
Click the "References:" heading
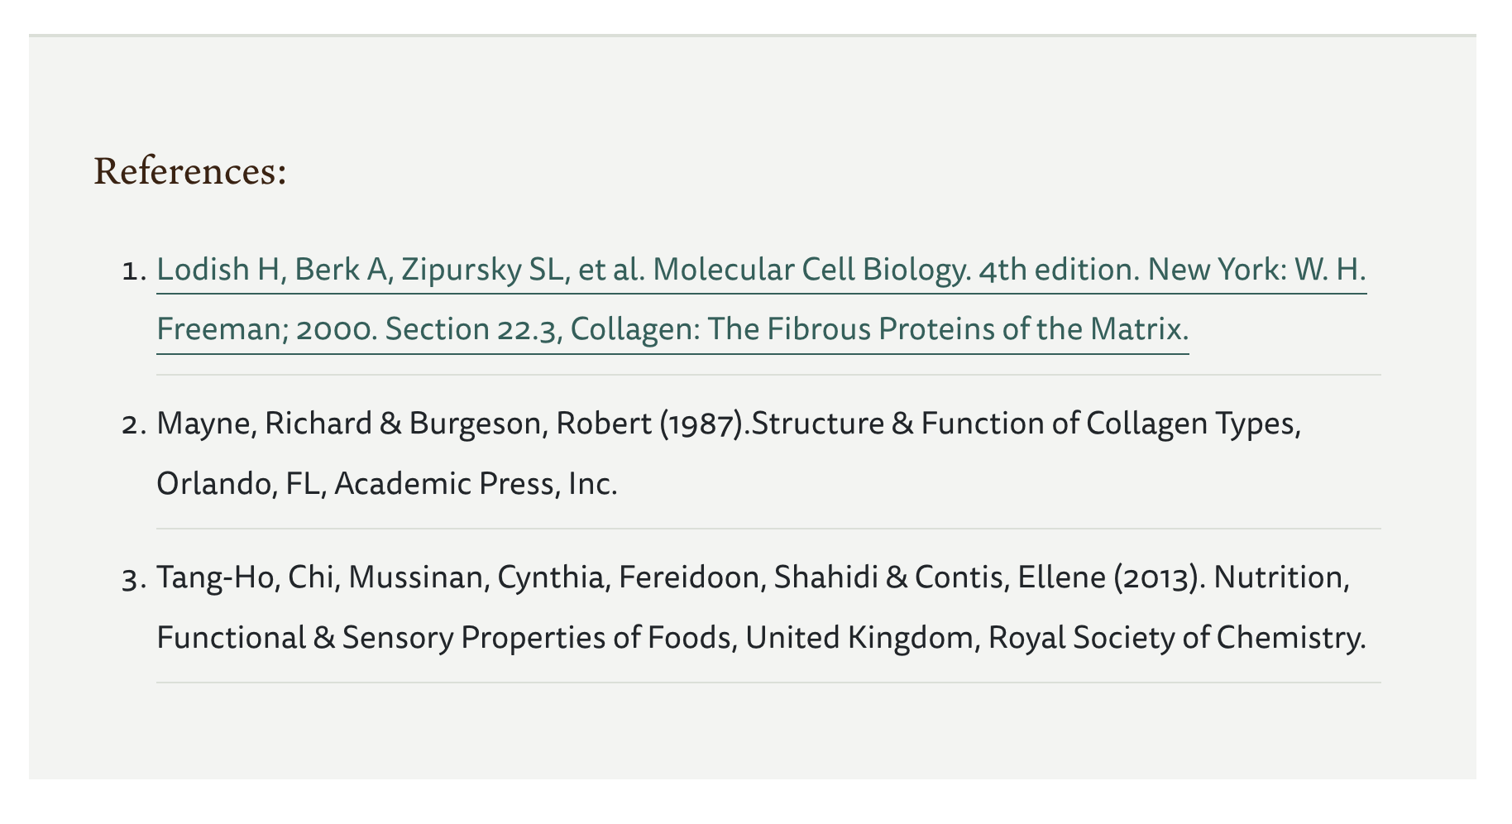189,171
